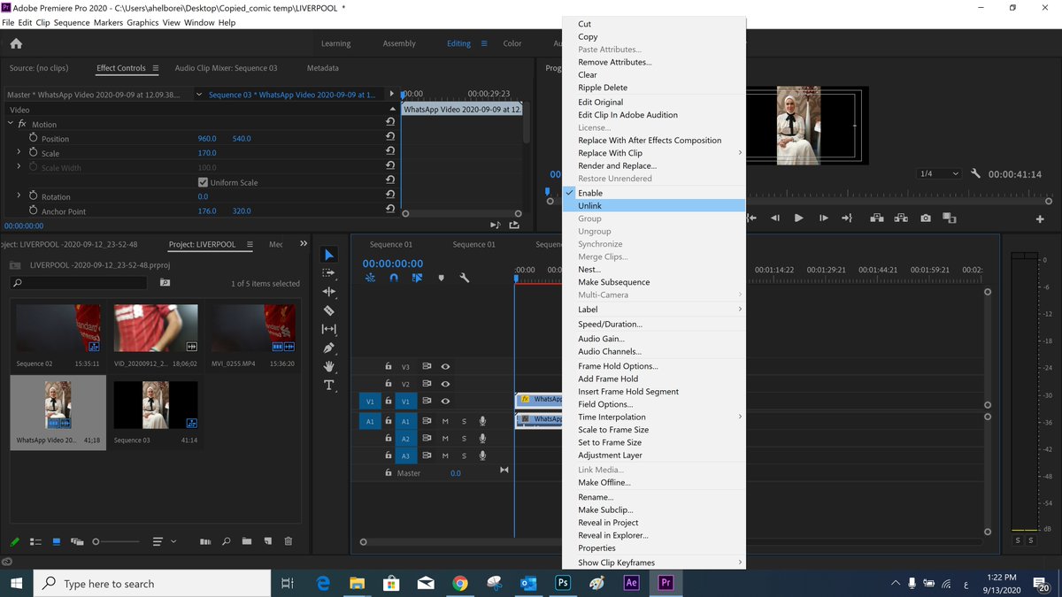Open Learning workspace
1062x597 pixels.
coord(335,43)
